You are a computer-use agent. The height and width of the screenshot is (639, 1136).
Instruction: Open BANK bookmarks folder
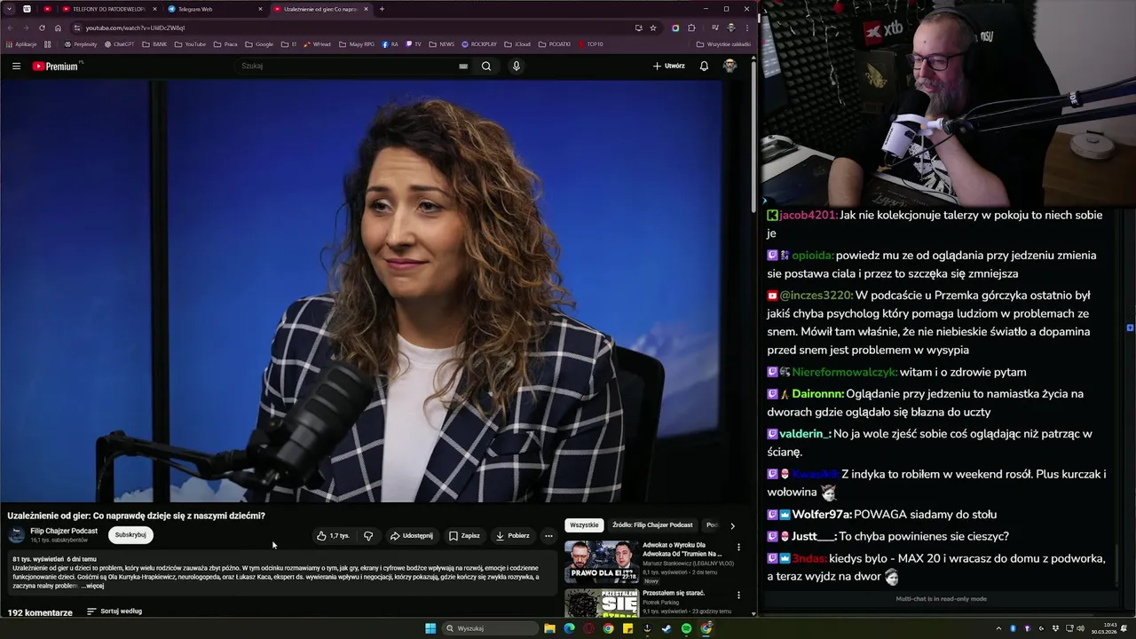(154, 44)
